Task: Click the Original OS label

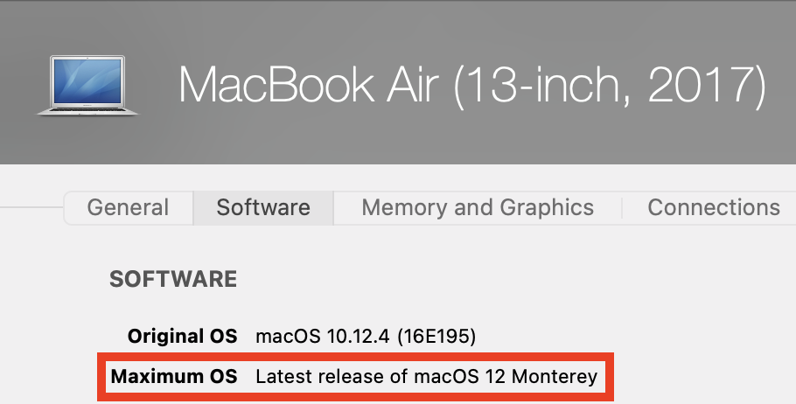Action: [x=182, y=336]
